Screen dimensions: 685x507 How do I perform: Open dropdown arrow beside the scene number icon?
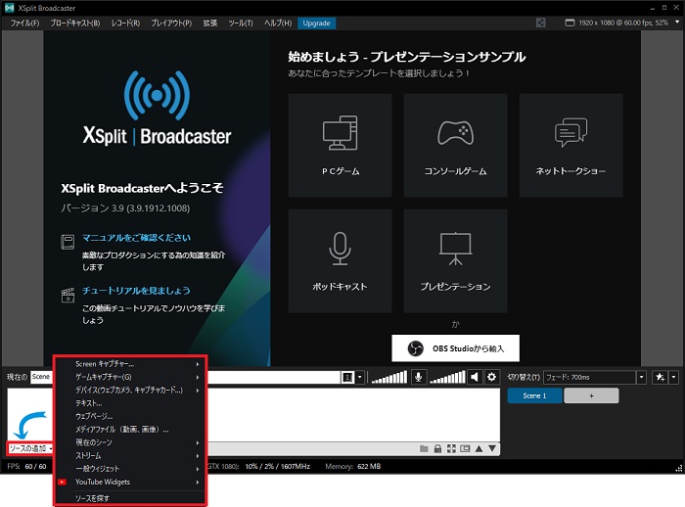(x=359, y=377)
